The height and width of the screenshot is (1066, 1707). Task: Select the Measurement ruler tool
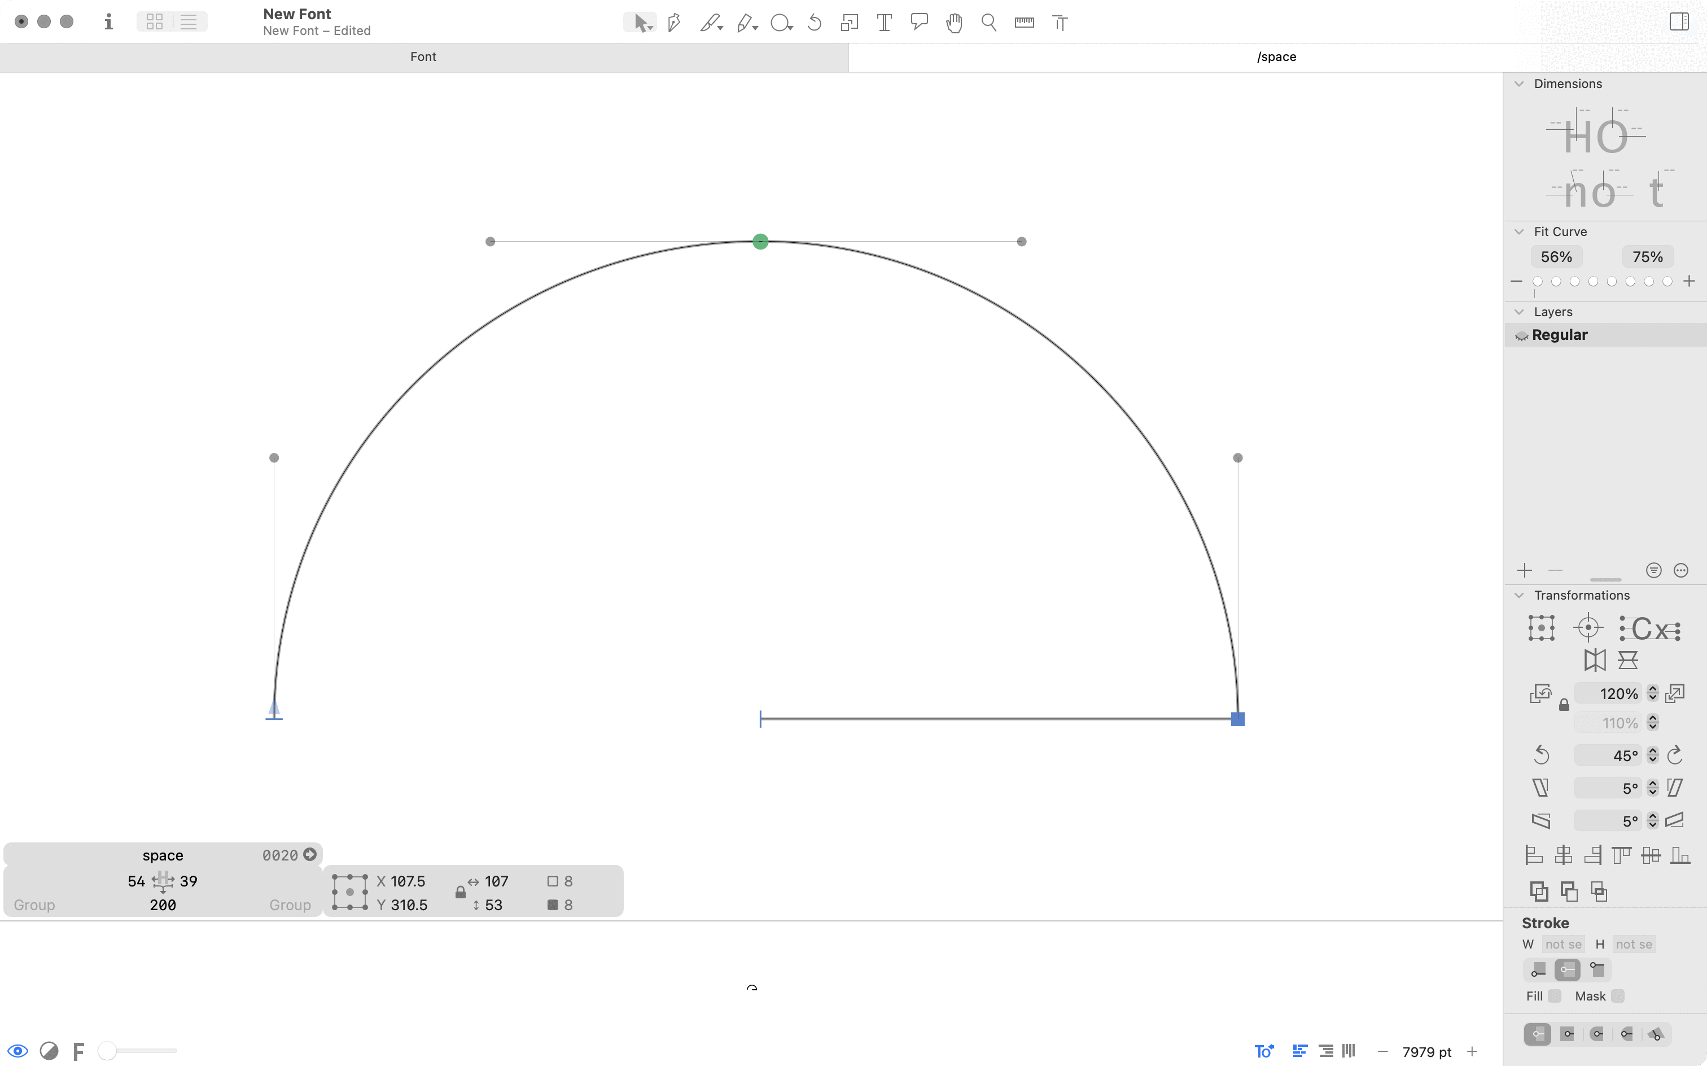pyautogui.click(x=1024, y=23)
